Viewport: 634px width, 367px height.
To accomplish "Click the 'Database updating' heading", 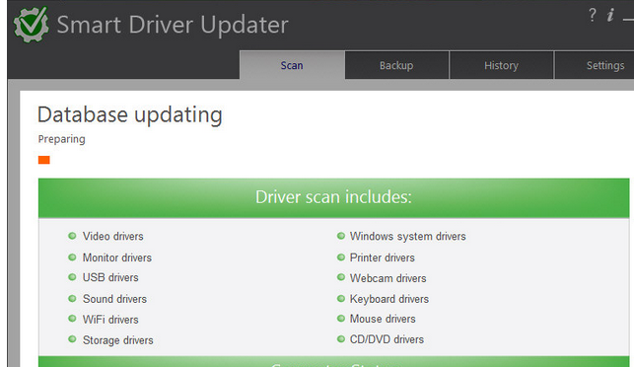I will pyautogui.click(x=130, y=114).
